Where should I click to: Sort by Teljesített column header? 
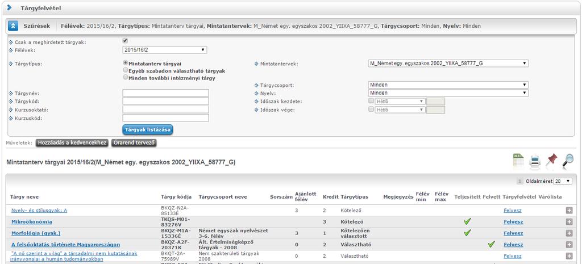coord(467,197)
